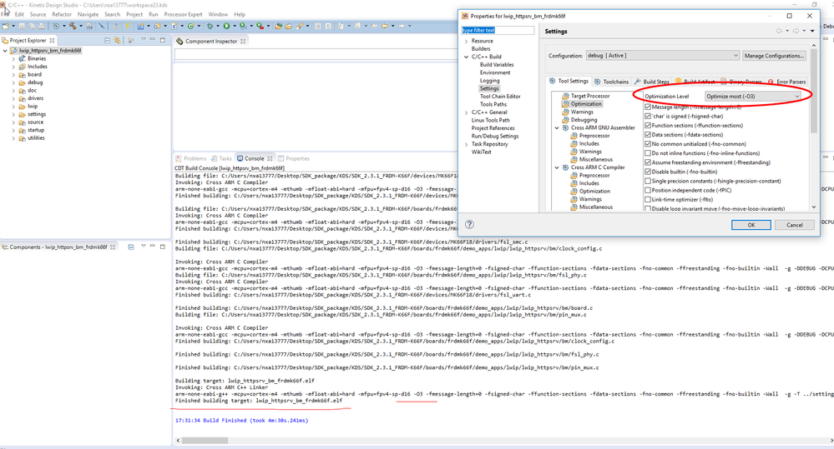Click the OK button in Properties dialog

point(751,225)
